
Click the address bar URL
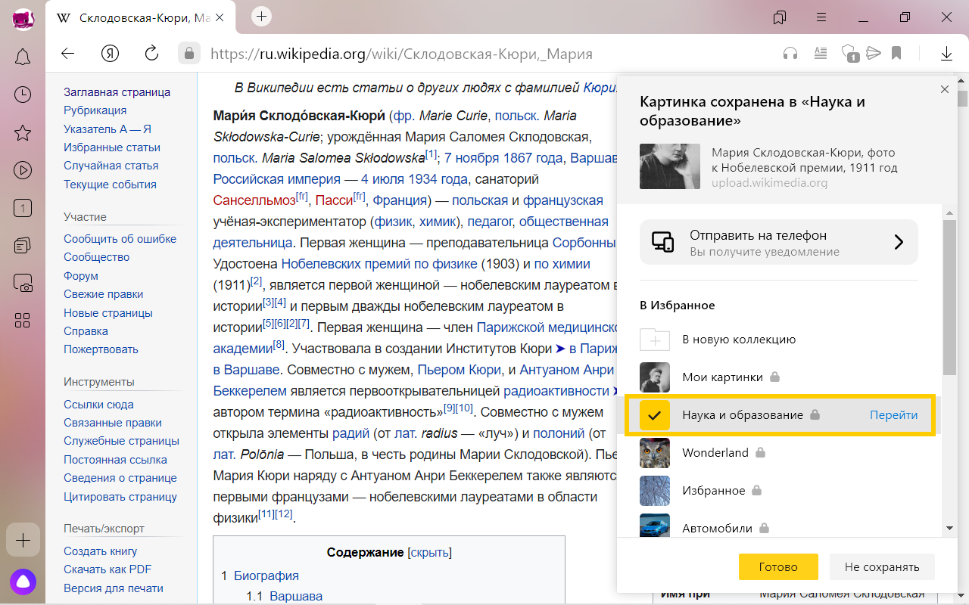click(x=401, y=54)
